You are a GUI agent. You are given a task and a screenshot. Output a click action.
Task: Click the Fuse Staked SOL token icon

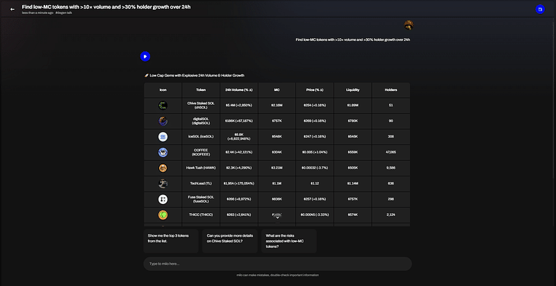pyautogui.click(x=163, y=199)
